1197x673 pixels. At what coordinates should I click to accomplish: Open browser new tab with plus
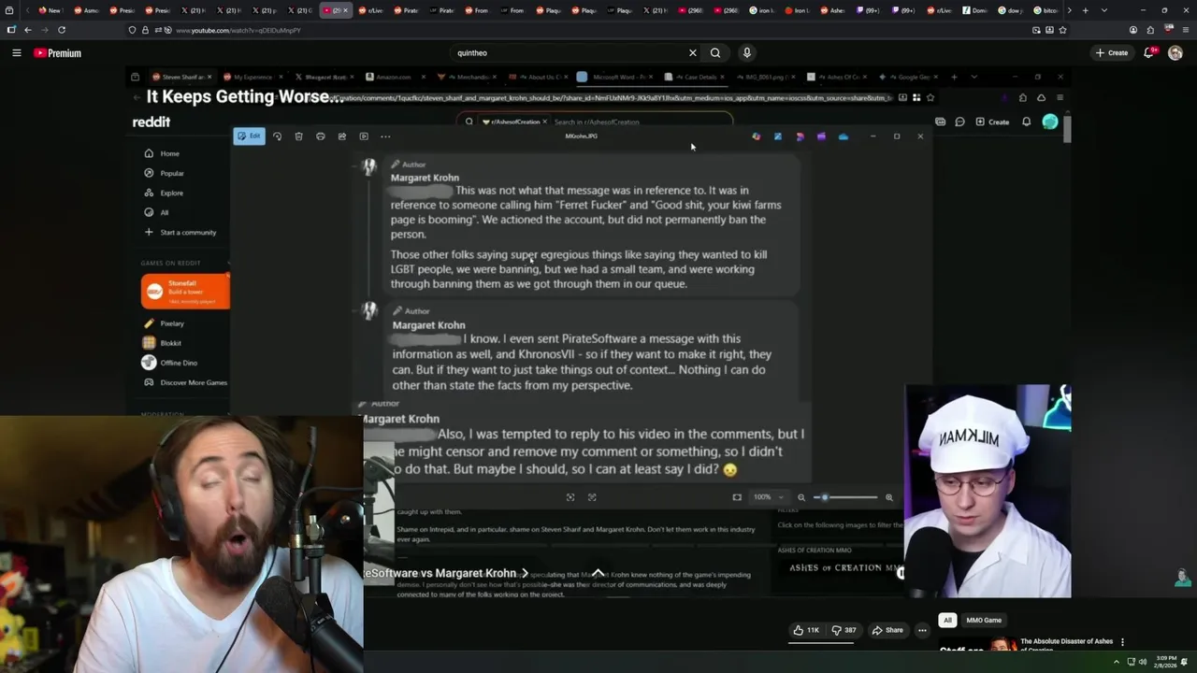click(1085, 10)
